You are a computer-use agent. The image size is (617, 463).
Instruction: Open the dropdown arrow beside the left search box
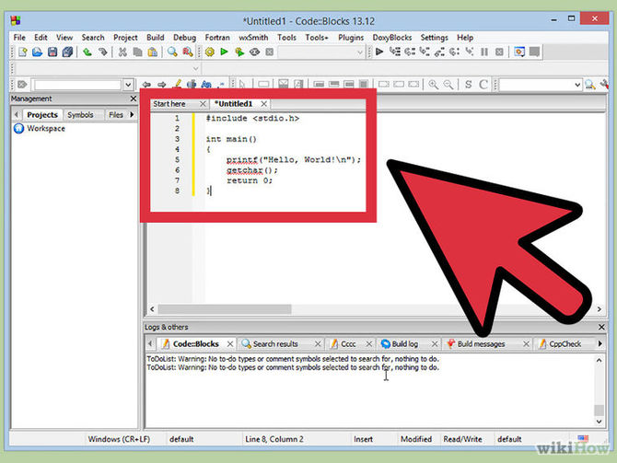click(x=128, y=85)
